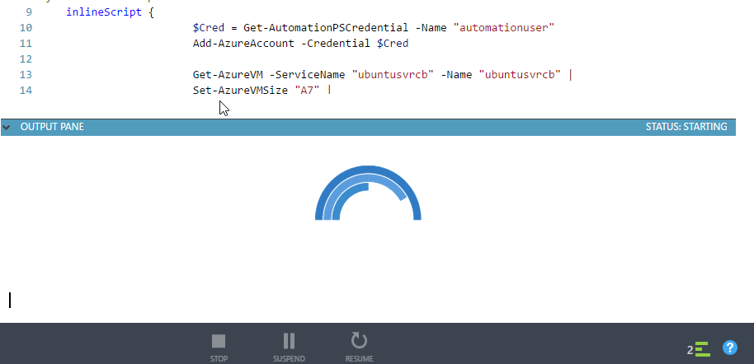Viewport: 754px width, 364px height.
Task: Collapse the Output Pane with chevron
Action: tap(7, 128)
